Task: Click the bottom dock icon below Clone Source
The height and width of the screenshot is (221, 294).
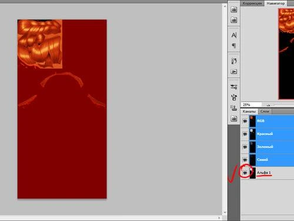Action: pos(234,118)
